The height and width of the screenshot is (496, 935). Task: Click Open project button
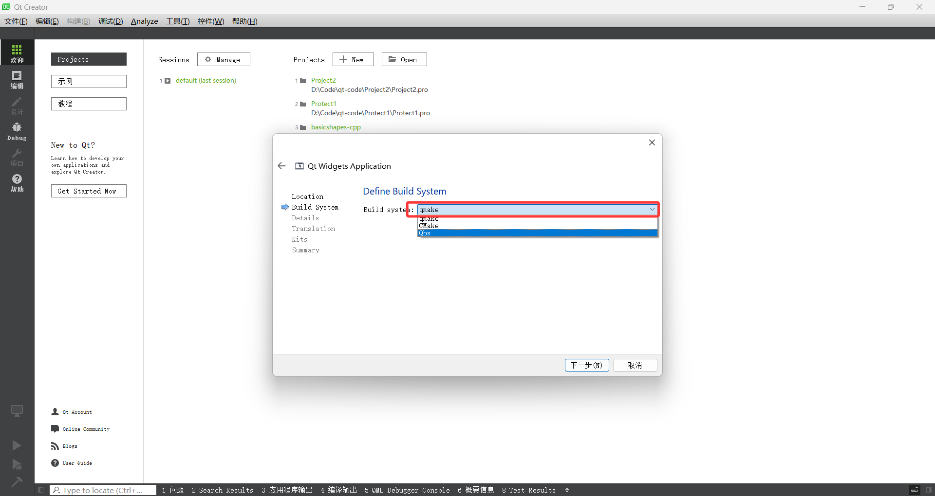(404, 59)
